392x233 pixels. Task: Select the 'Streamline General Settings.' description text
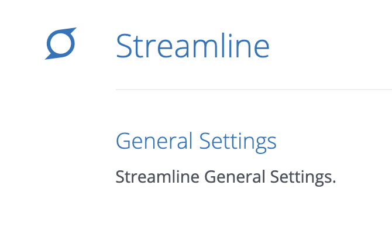(225, 177)
